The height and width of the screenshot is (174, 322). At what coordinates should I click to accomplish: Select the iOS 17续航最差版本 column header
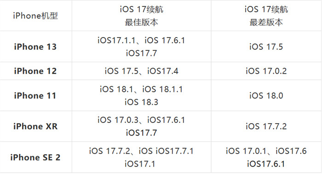tap(266, 16)
